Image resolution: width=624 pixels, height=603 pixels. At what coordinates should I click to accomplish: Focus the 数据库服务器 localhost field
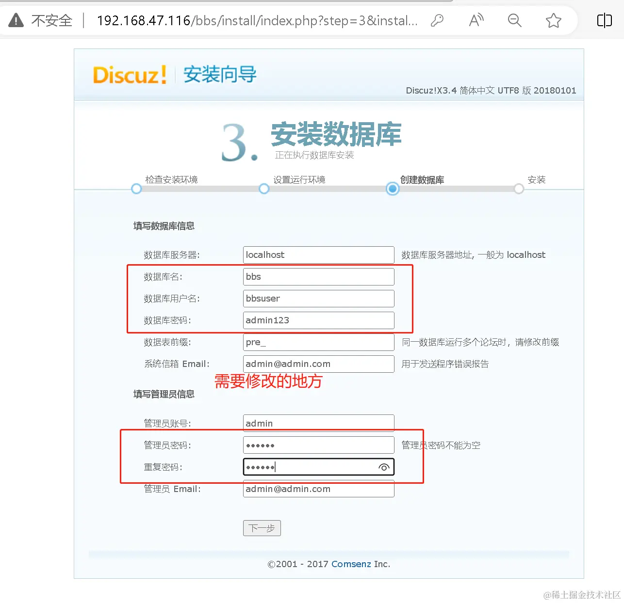click(319, 255)
